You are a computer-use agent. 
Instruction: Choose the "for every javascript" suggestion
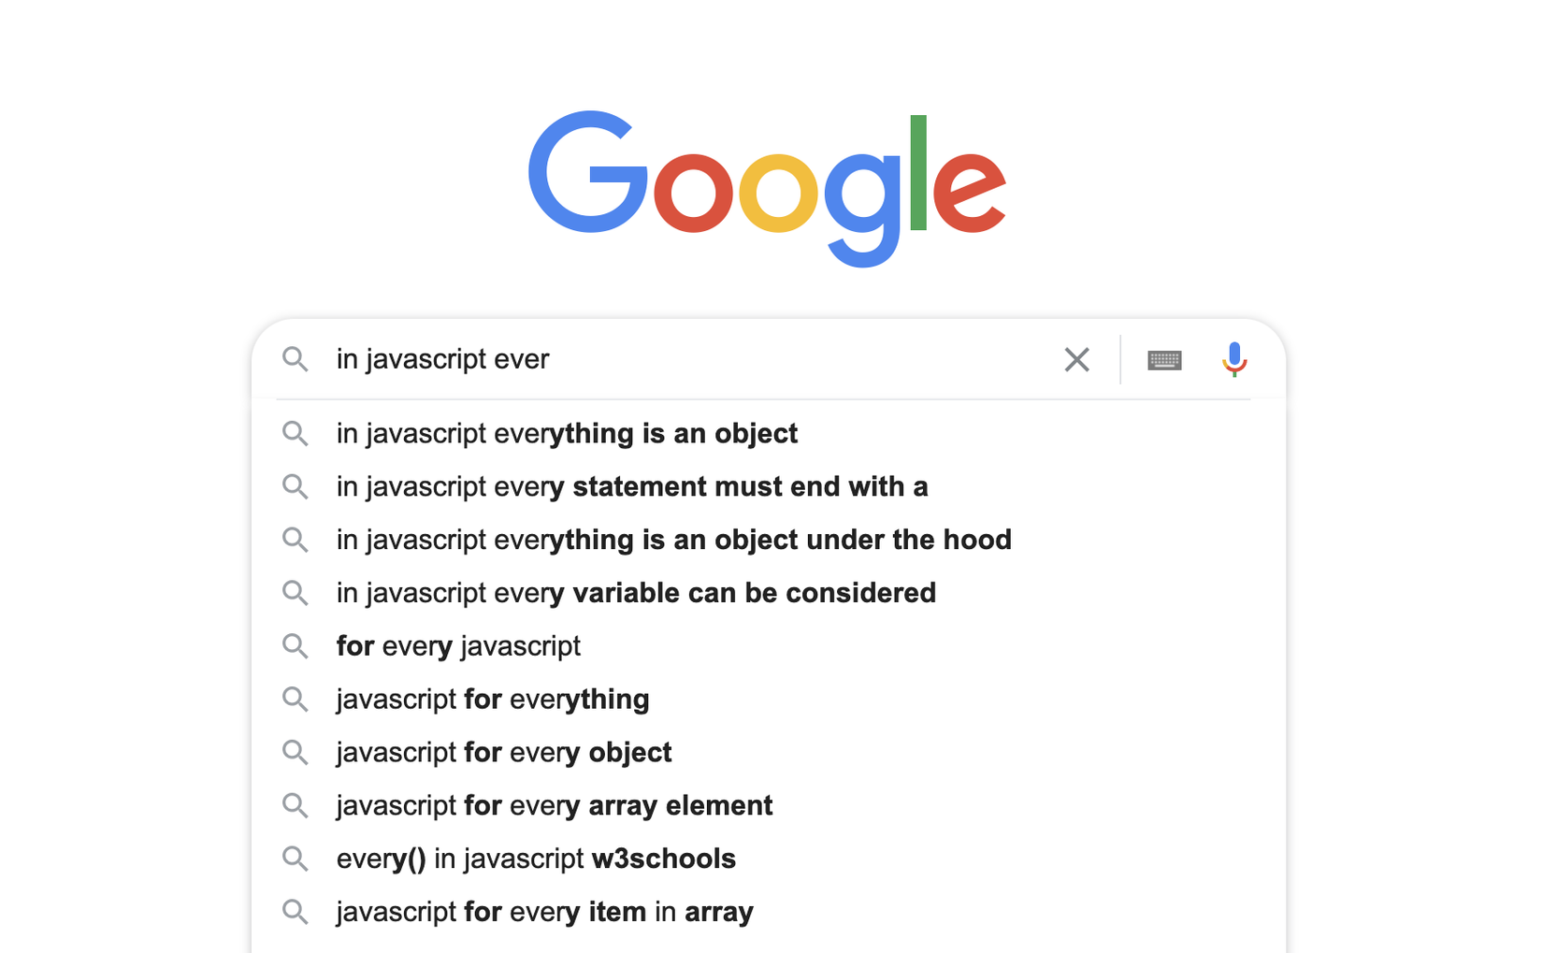458,646
